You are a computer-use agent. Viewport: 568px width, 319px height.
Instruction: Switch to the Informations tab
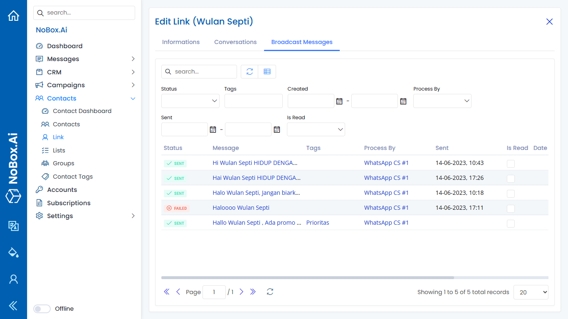point(181,42)
